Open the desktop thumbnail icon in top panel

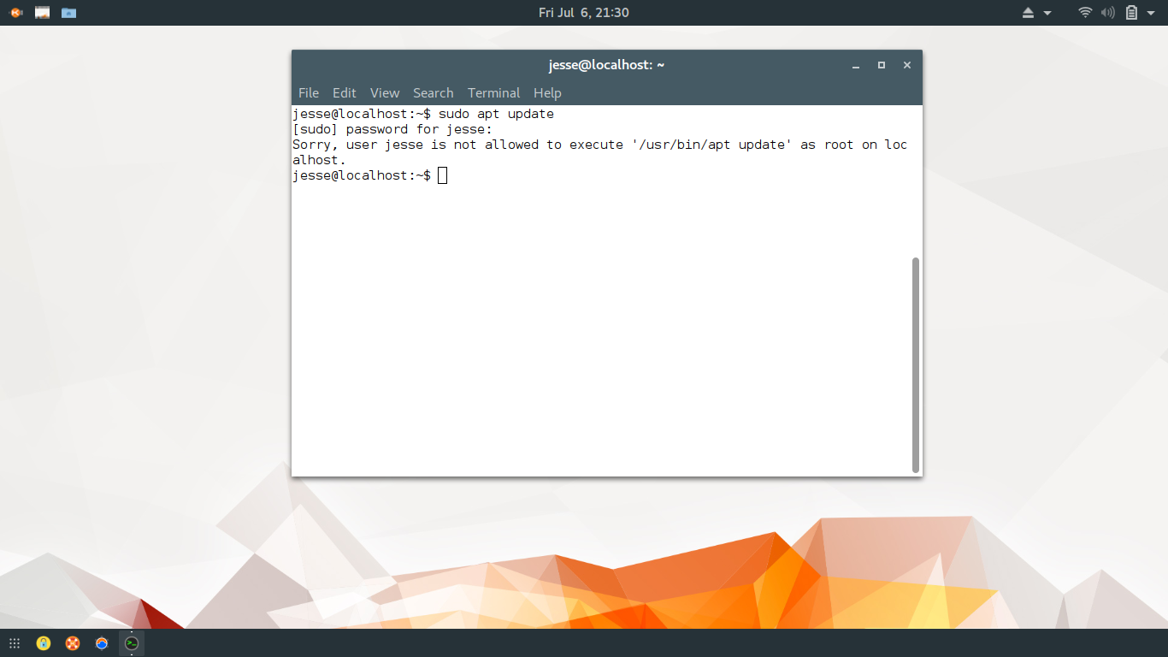[42, 13]
